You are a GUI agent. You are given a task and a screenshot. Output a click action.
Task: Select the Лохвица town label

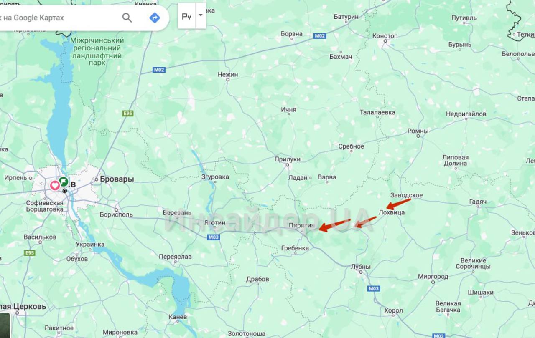tap(392, 212)
